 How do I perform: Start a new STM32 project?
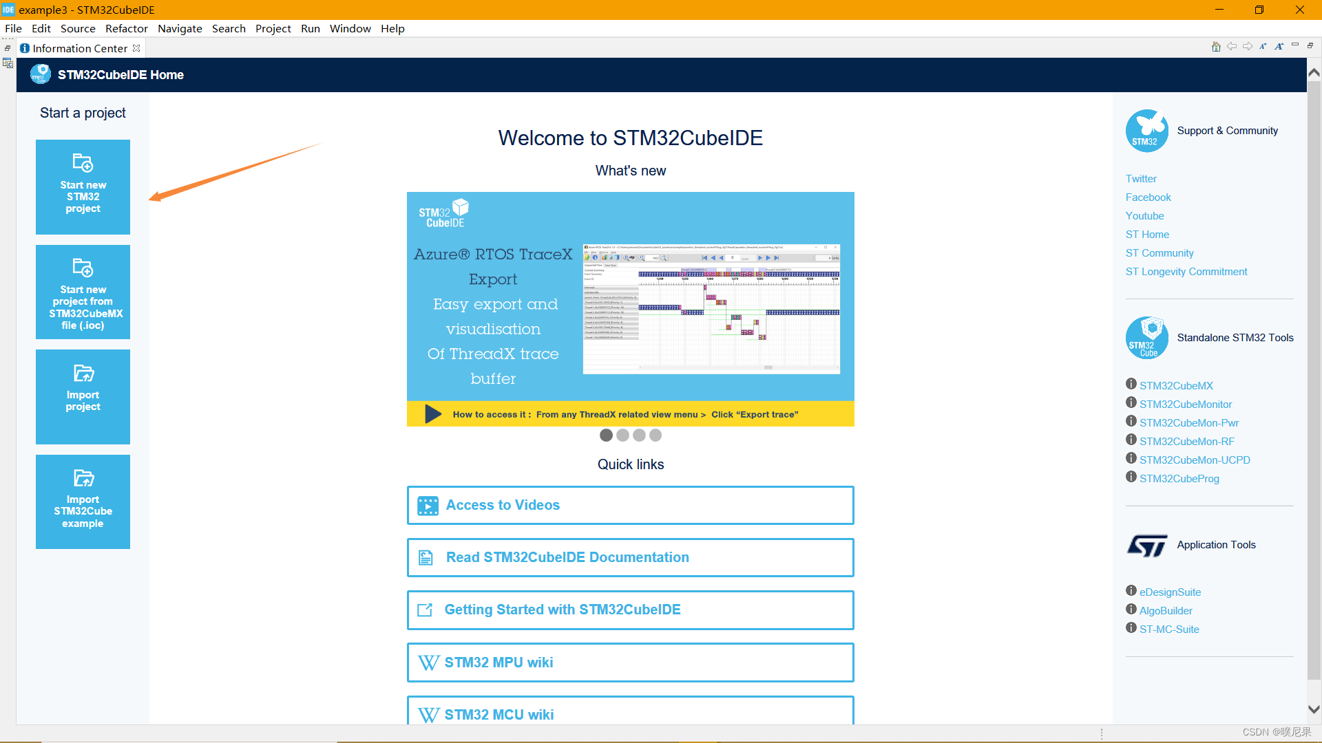[x=83, y=186]
